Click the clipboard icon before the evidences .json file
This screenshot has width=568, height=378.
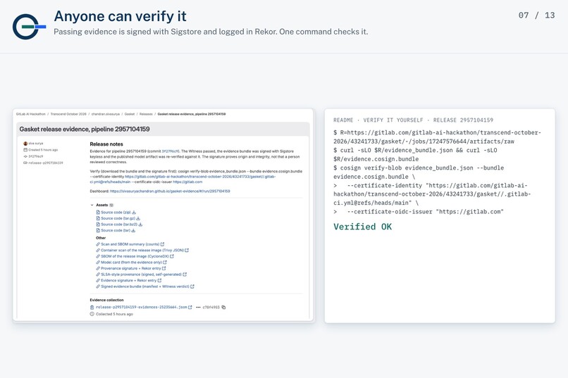tap(92, 308)
